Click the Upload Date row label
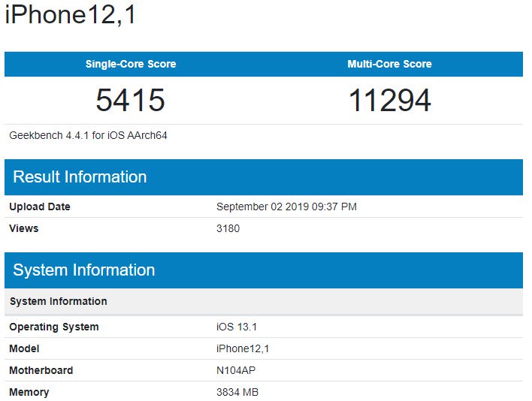 40,207
